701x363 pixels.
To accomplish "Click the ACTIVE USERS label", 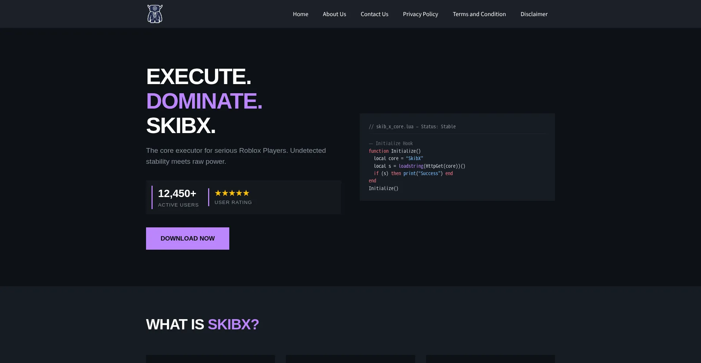I will click(x=179, y=205).
